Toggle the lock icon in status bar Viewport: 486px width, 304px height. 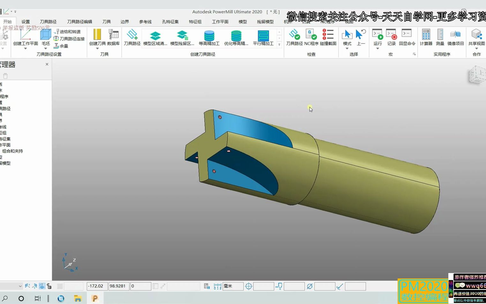(49, 286)
